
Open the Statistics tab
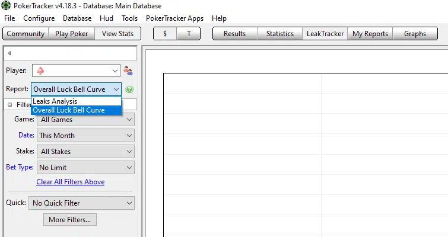(x=280, y=34)
